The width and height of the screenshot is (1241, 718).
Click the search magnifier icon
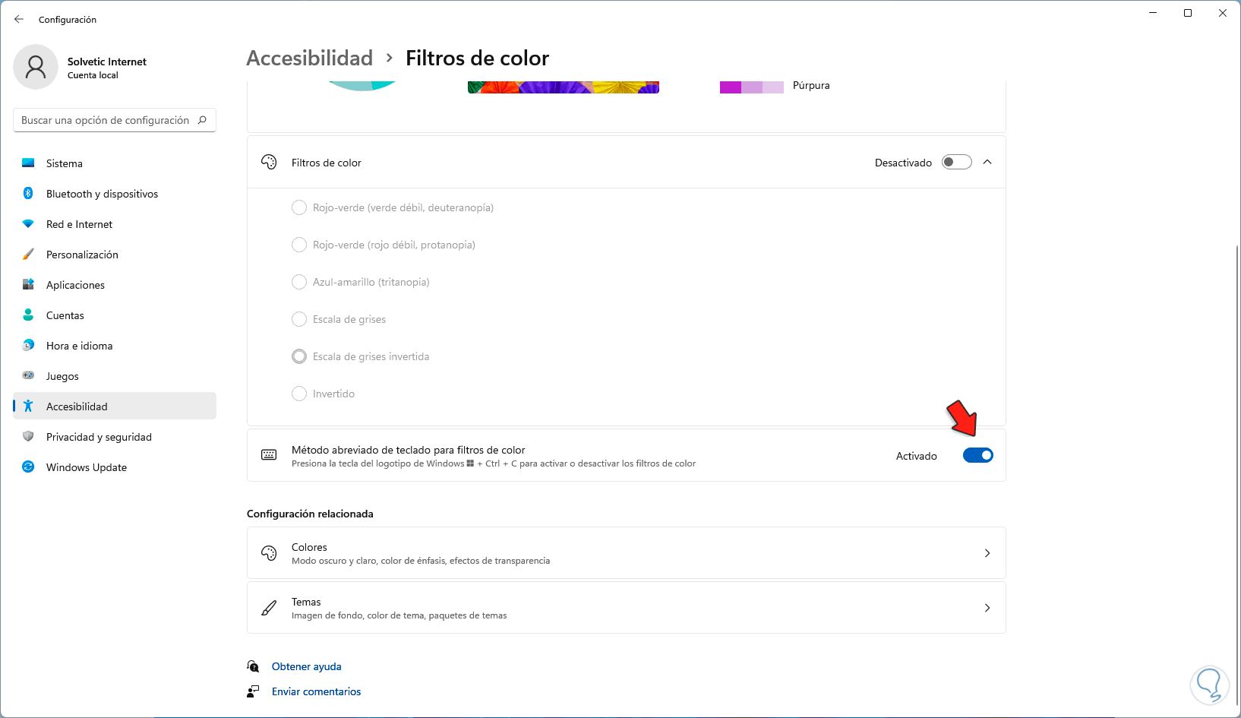pyautogui.click(x=202, y=120)
